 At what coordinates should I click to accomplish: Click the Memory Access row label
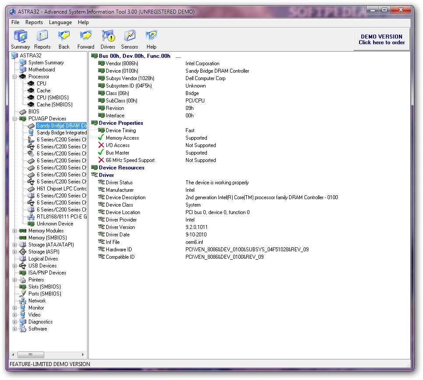coord(122,138)
